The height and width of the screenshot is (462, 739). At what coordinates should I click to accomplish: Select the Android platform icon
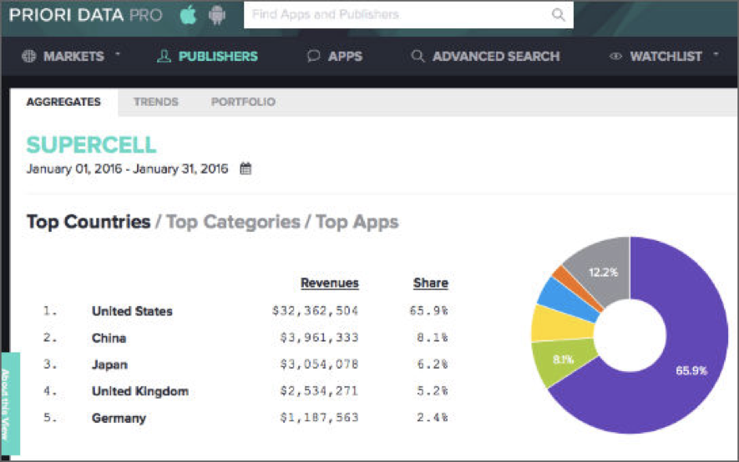217,15
